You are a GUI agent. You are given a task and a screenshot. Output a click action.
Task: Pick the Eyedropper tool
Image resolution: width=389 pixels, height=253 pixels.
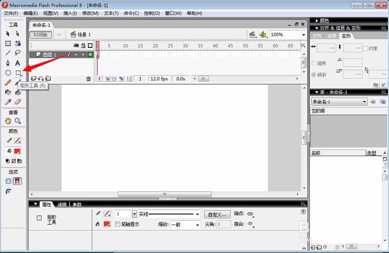[x=8, y=102]
